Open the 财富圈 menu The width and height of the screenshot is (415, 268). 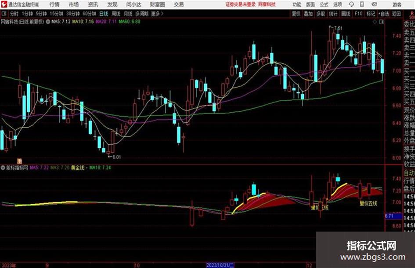(157, 4)
